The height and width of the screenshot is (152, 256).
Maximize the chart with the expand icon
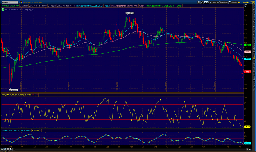coord(246,6)
